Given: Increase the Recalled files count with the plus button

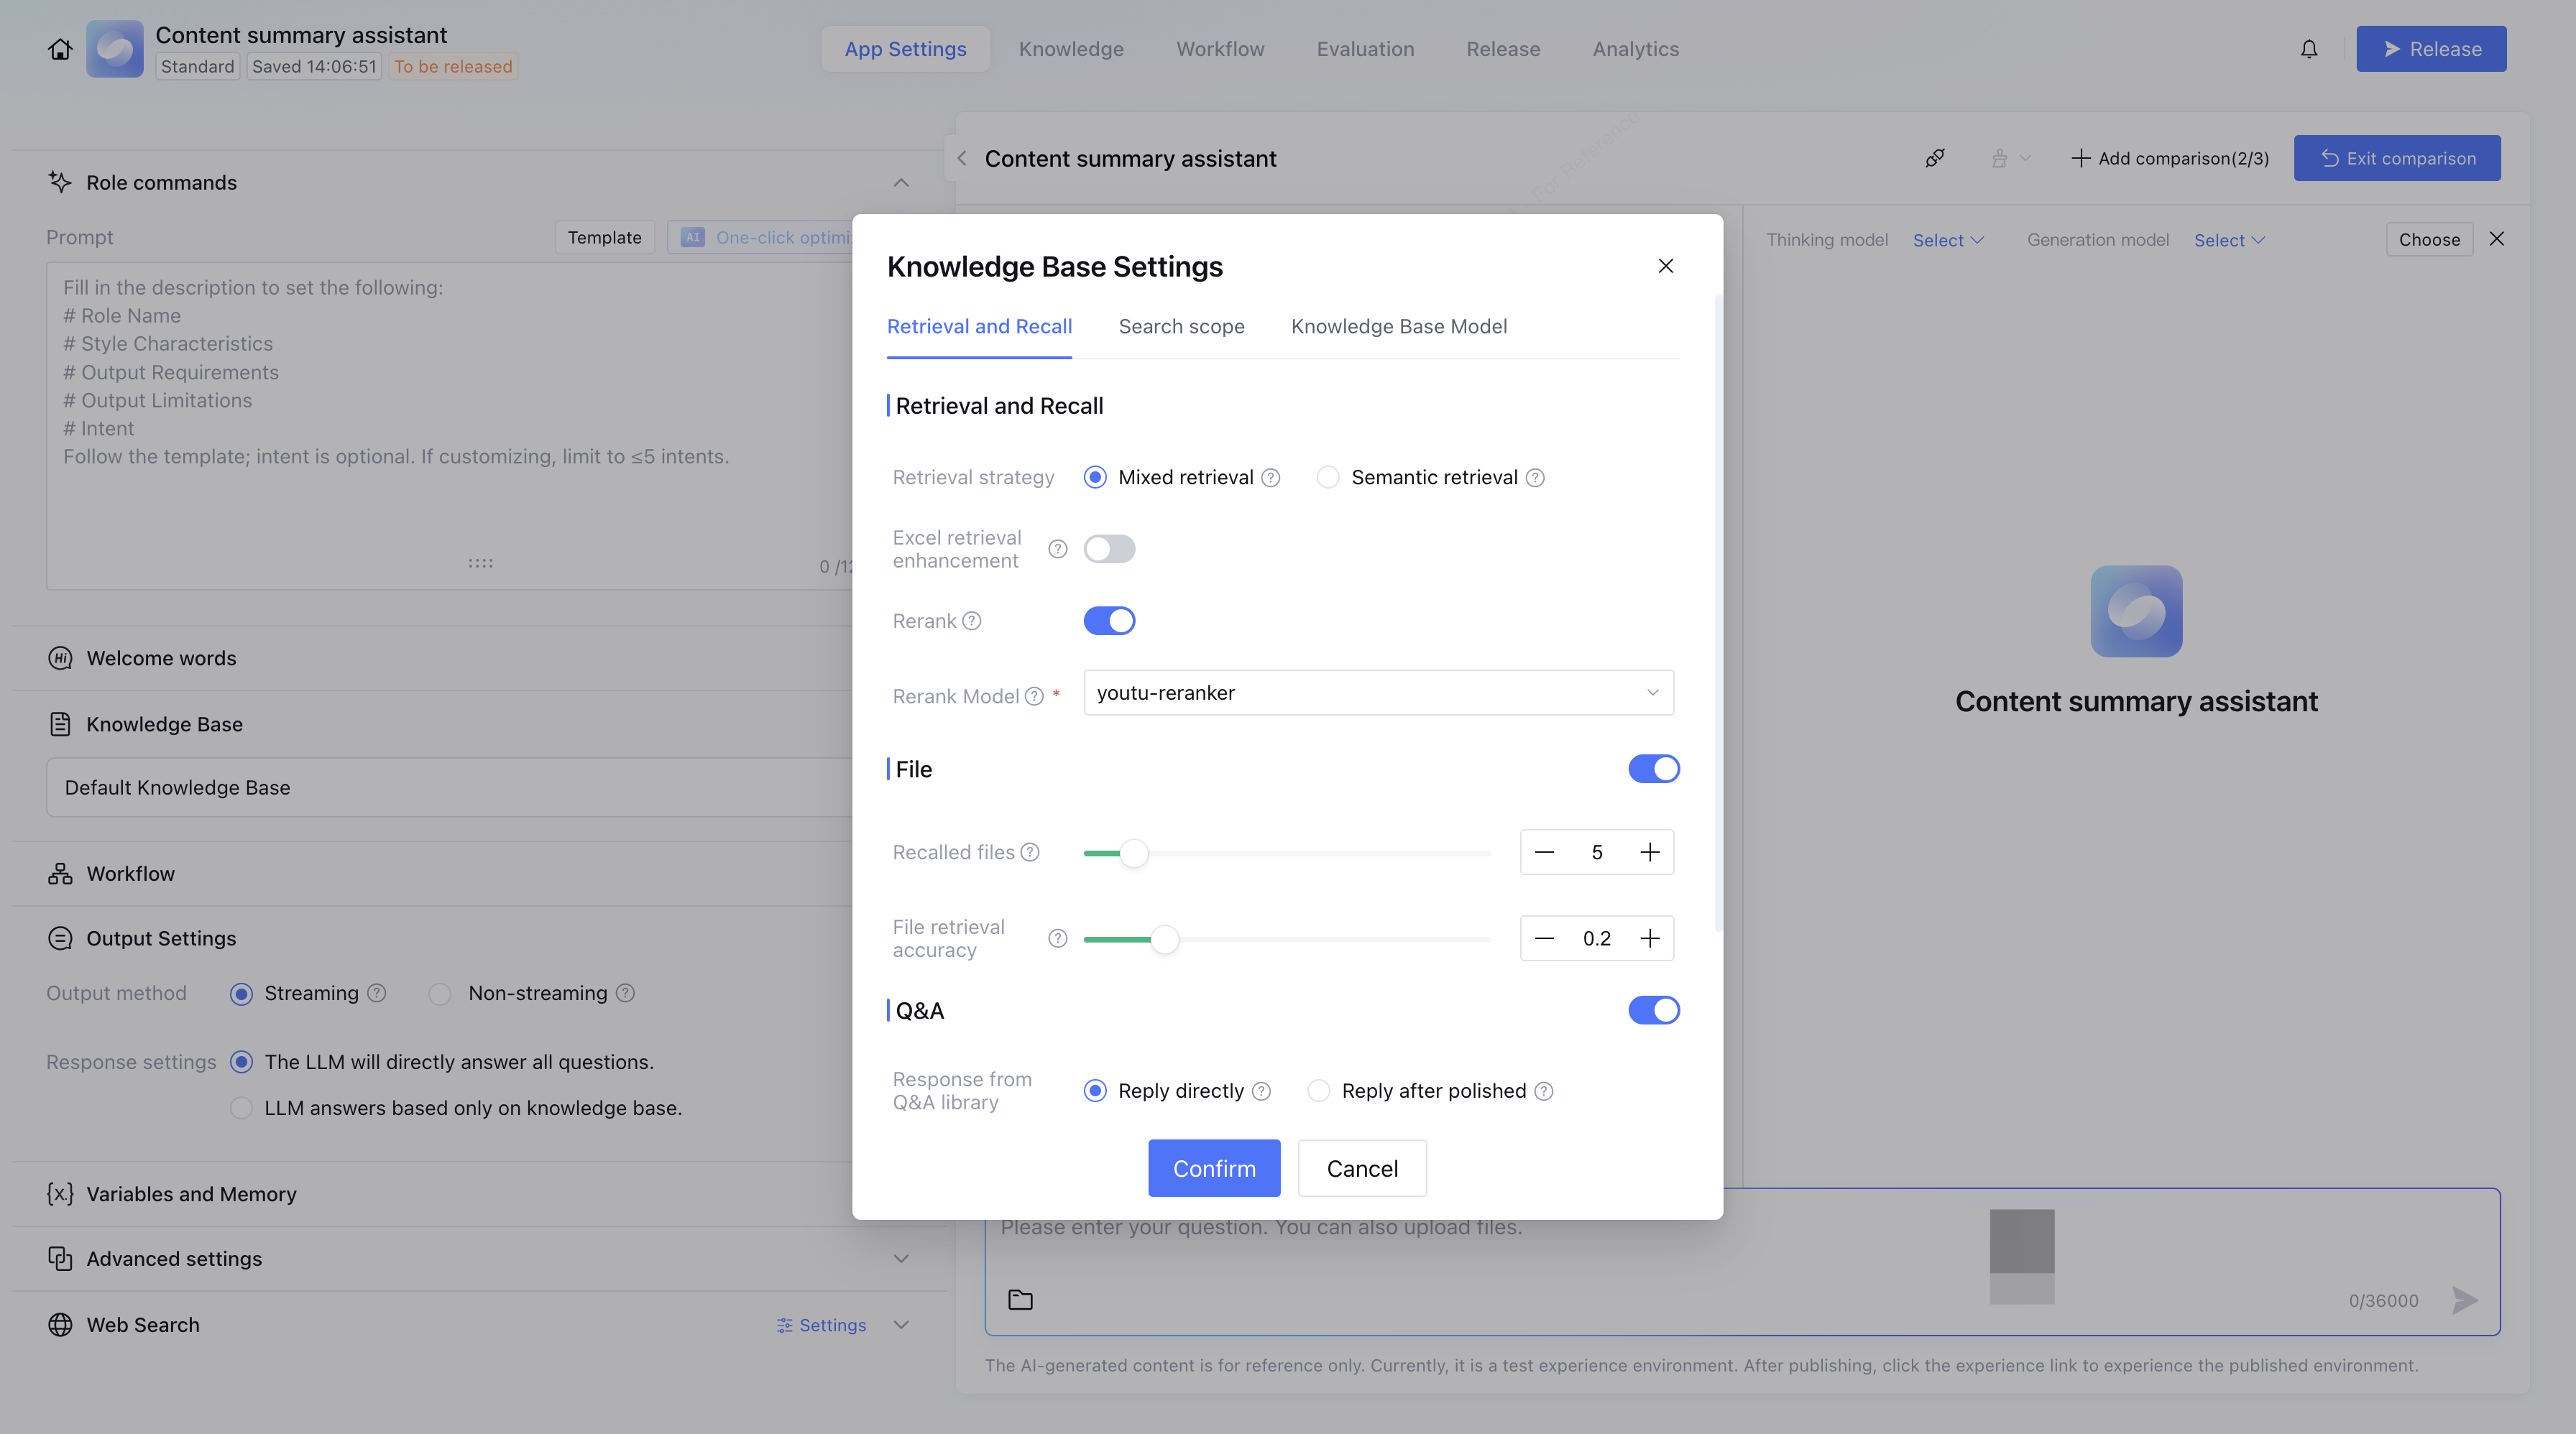Looking at the screenshot, I should [x=1649, y=852].
